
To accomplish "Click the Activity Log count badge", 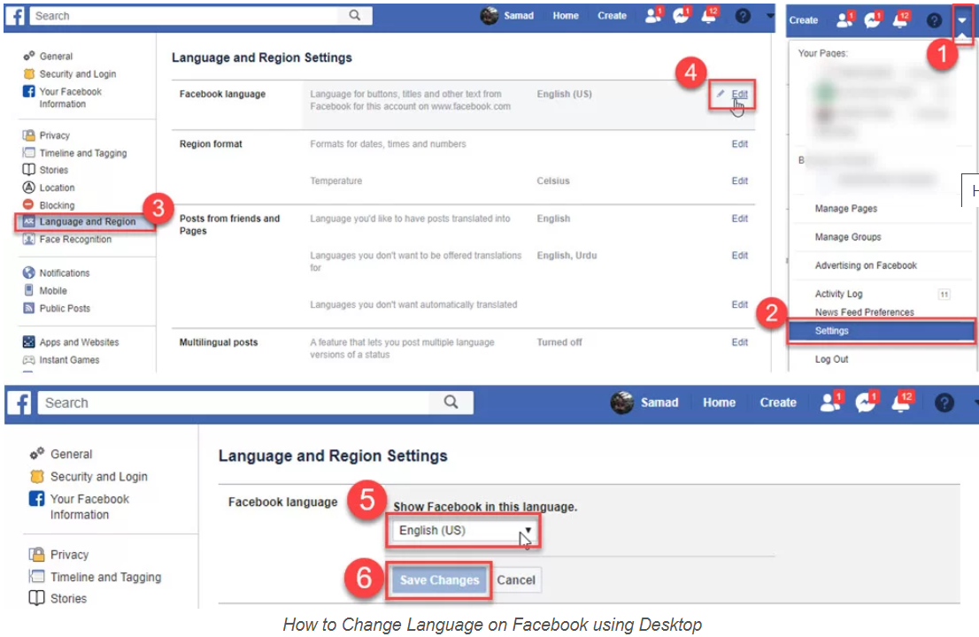I will pos(944,294).
